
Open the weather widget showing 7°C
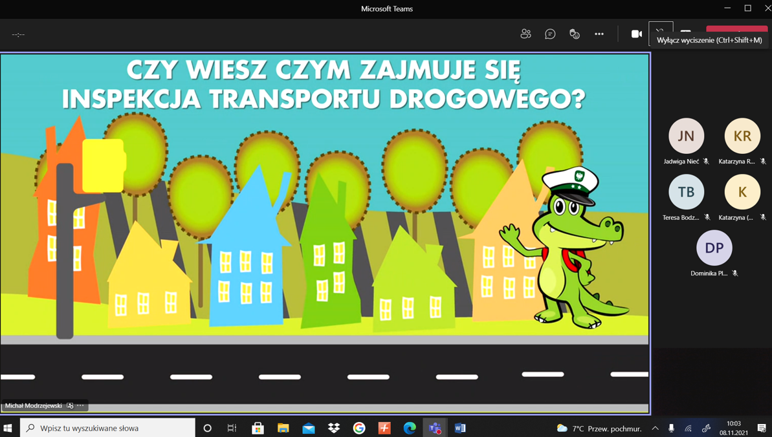pyautogui.click(x=599, y=428)
